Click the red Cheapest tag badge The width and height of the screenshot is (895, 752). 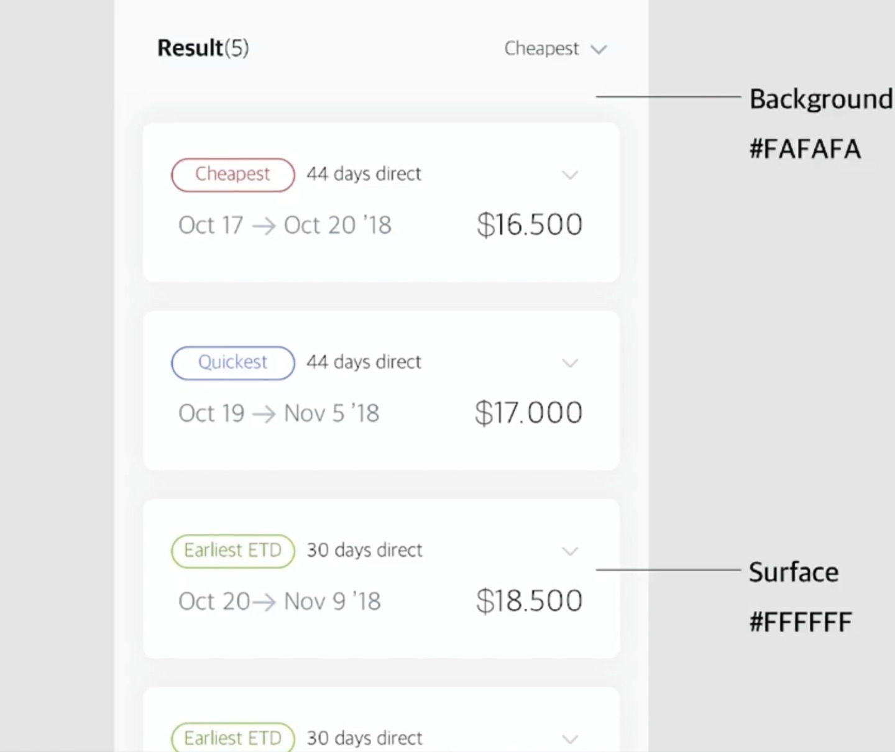232,175
